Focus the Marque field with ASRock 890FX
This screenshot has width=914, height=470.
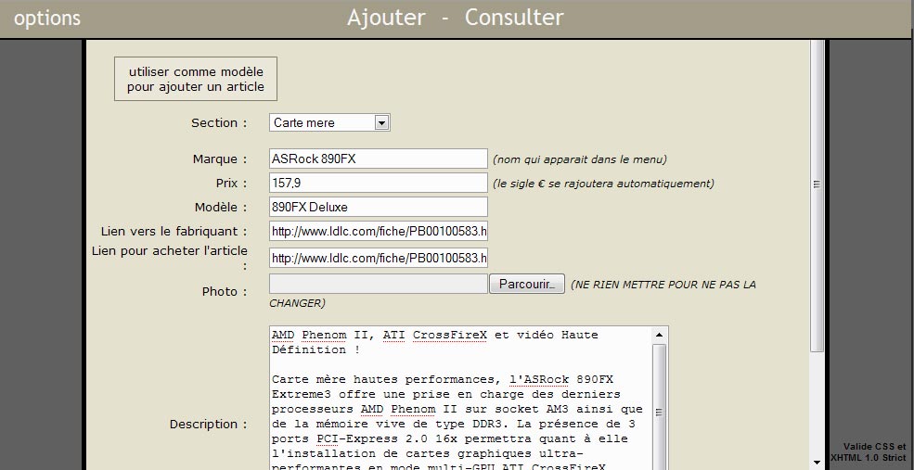pyautogui.click(x=378, y=159)
